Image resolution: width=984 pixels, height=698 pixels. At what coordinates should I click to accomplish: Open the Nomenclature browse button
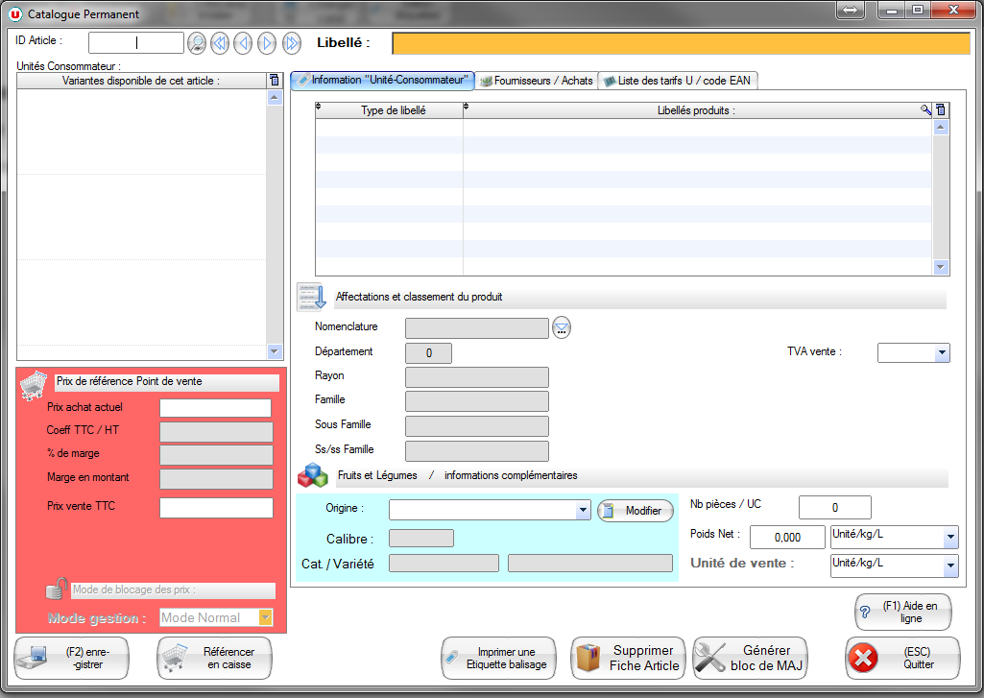tap(562, 328)
